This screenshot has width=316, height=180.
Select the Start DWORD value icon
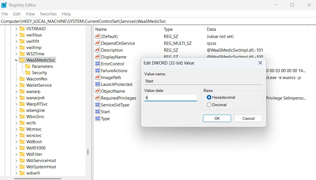click(97, 112)
